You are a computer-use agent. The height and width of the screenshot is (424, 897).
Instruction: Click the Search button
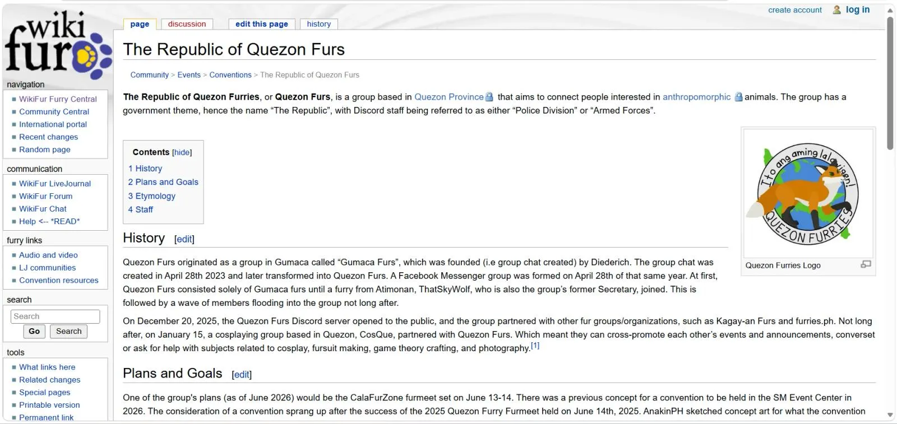pos(68,332)
